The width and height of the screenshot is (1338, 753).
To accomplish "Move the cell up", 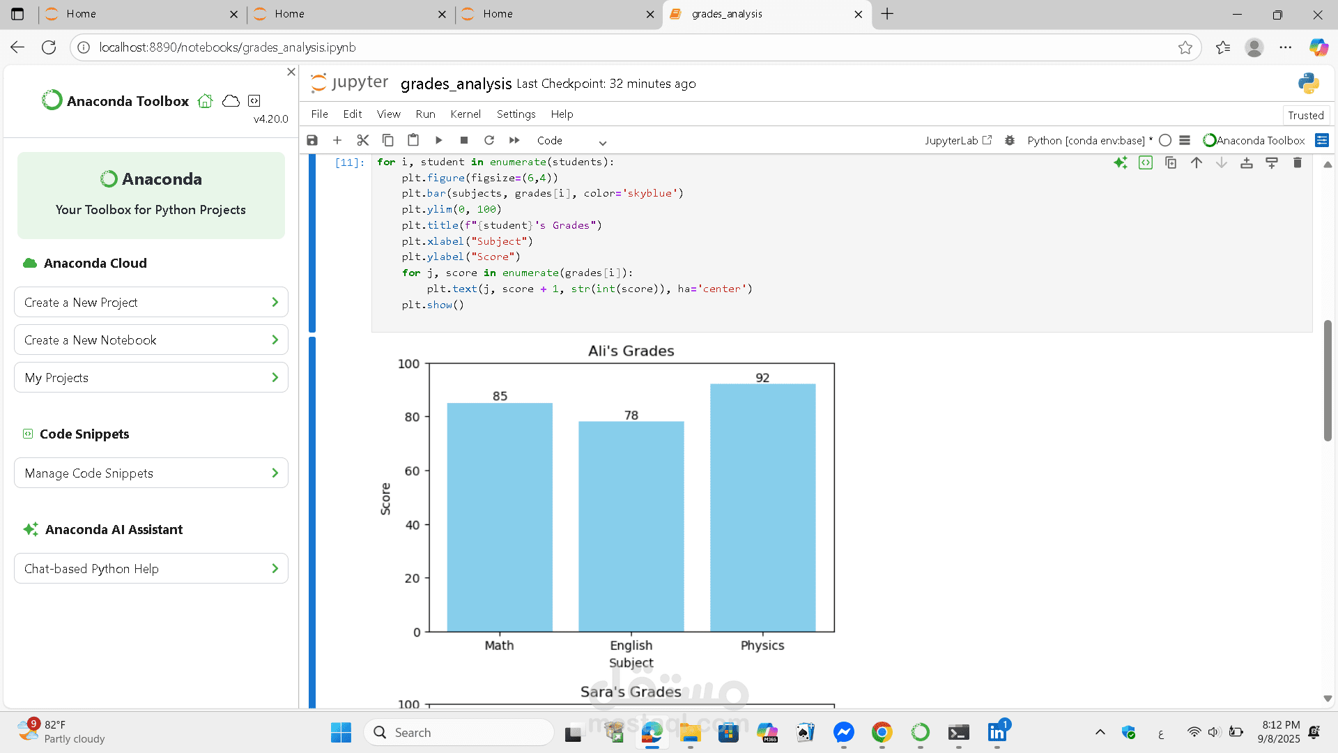I will (x=1197, y=162).
